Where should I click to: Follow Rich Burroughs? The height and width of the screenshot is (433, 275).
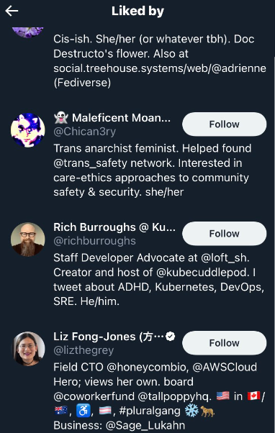224,234
